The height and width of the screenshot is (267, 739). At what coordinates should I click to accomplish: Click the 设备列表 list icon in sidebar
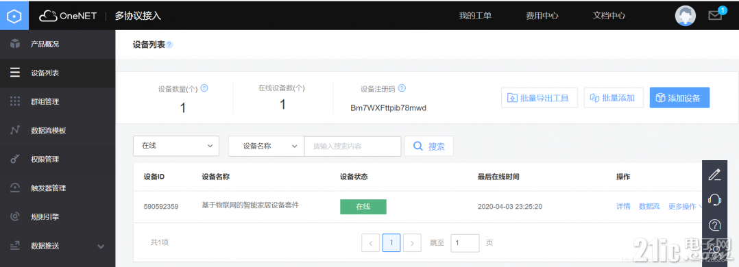pyautogui.click(x=15, y=73)
